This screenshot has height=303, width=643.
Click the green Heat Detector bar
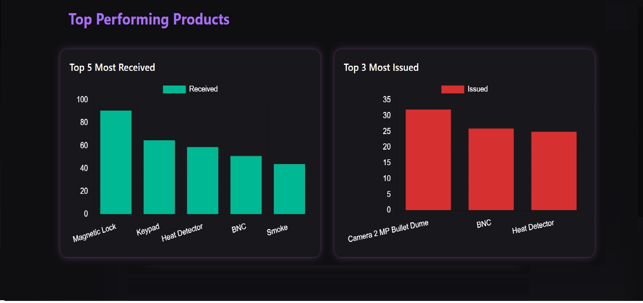(203, 180)
